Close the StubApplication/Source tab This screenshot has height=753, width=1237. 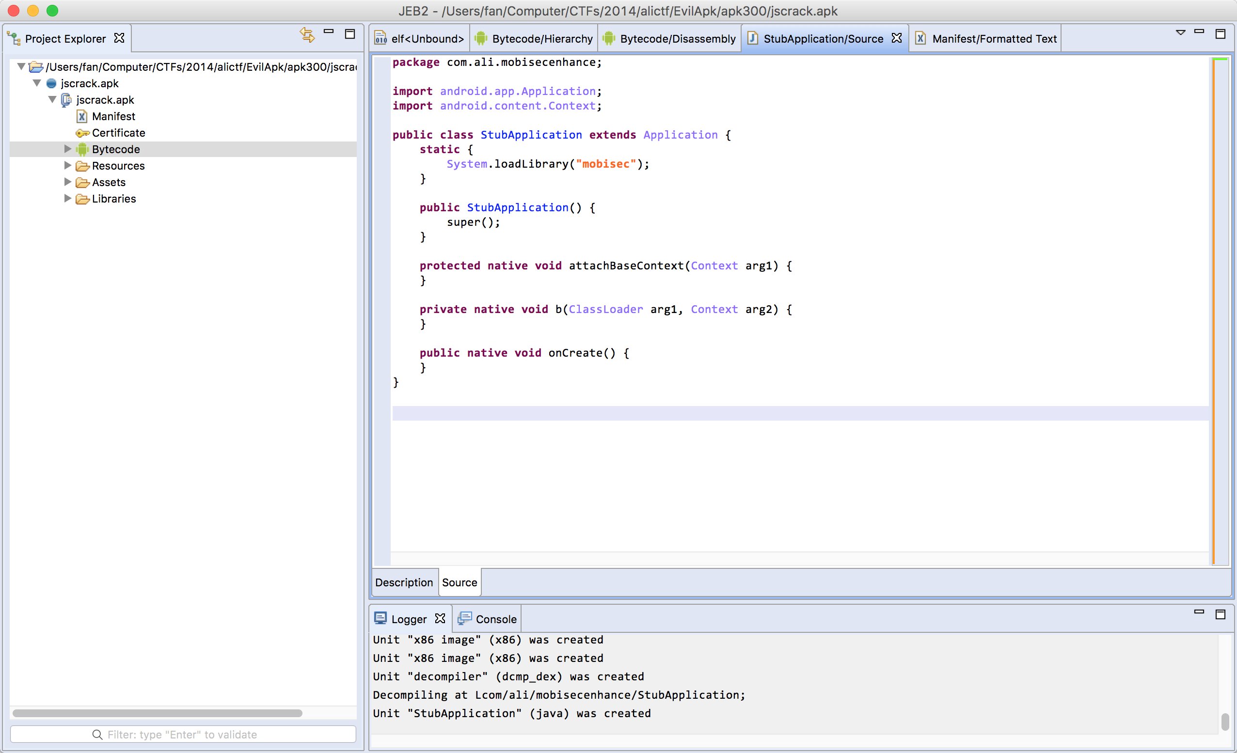pos(897,38)
